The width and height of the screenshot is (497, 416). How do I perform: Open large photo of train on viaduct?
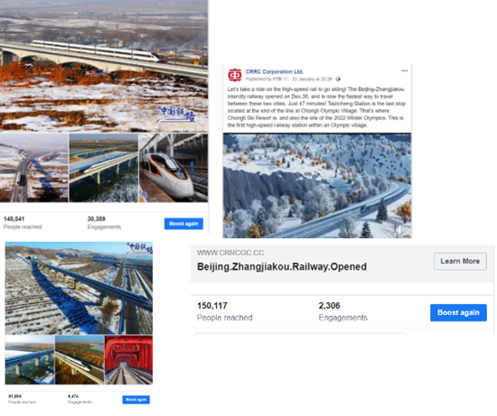[x=104, y=66]
